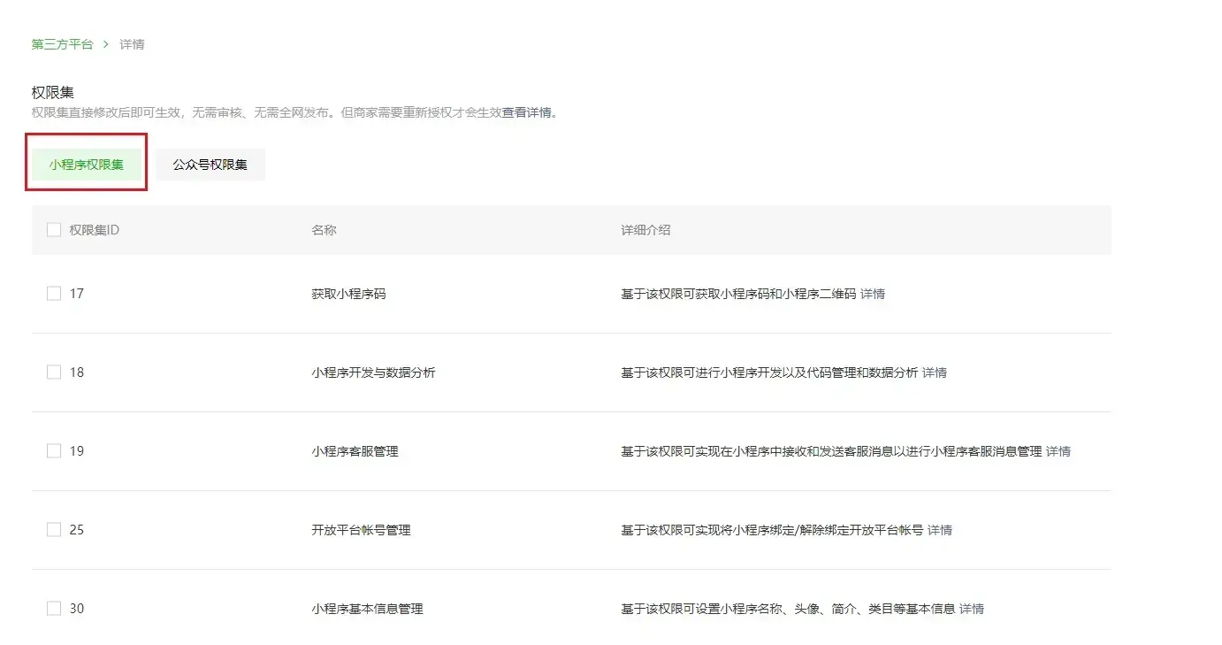Open 详情 link for 小程序开发与数据分析 row
1222x645 pixels.
click(935, 372)
